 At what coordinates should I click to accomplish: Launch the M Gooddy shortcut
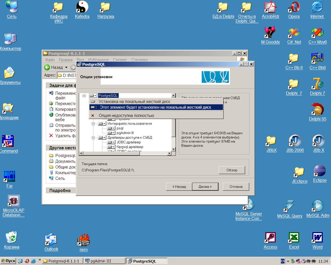tap(270, 35)
